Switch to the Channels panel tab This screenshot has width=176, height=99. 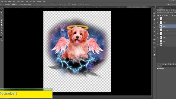point(166,8)
